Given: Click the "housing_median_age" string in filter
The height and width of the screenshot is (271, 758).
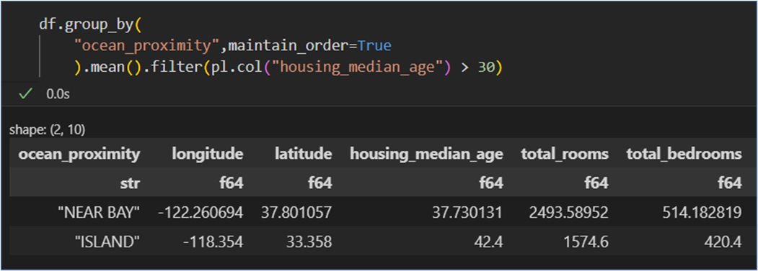Looking at the screenshot, I should click(x=358, y=68).
